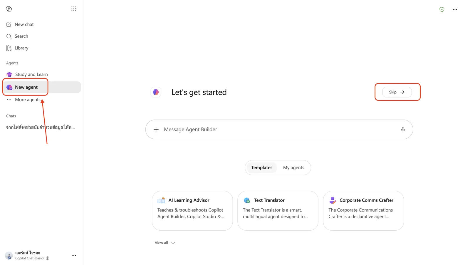
Task: Open account options ellipsis menu
Action: [x=74, y=256]
